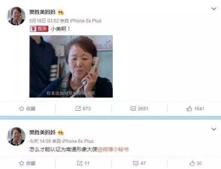Play the video thumbnail in the first post
The height and width of the screenshot is (169, 221).
[71, 67]
